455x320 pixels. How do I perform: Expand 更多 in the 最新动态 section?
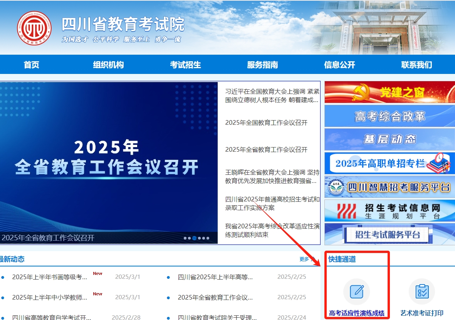(304, 259)
